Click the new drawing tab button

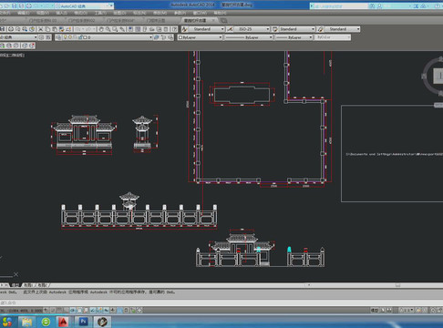click(224, 20)
